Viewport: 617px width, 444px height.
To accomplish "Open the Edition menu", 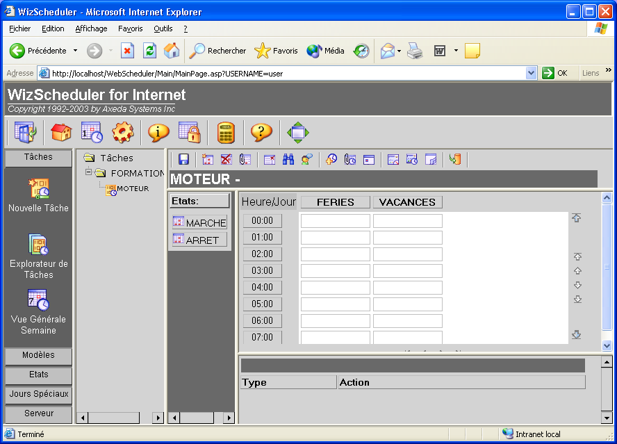I will [53, 28].
